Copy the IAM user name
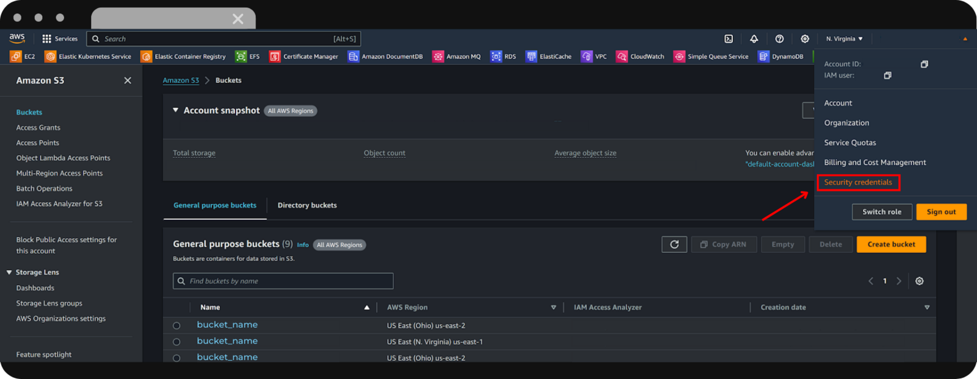977x379 pixels. 887,76
